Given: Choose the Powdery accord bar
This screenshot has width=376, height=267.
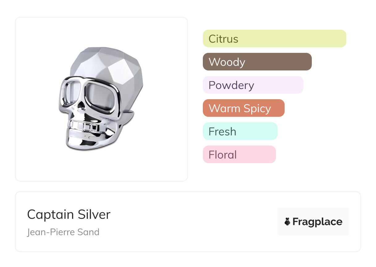Looking at the screenshot, I should click(x=253, y=85).
